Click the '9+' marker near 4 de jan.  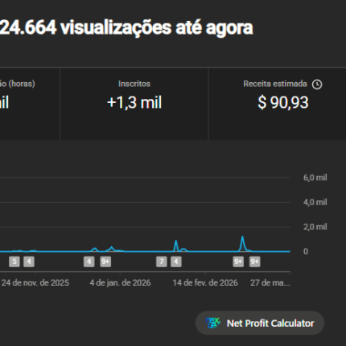click(x=105, y=262)
